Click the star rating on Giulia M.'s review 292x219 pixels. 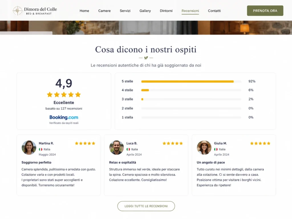point(260,143)
